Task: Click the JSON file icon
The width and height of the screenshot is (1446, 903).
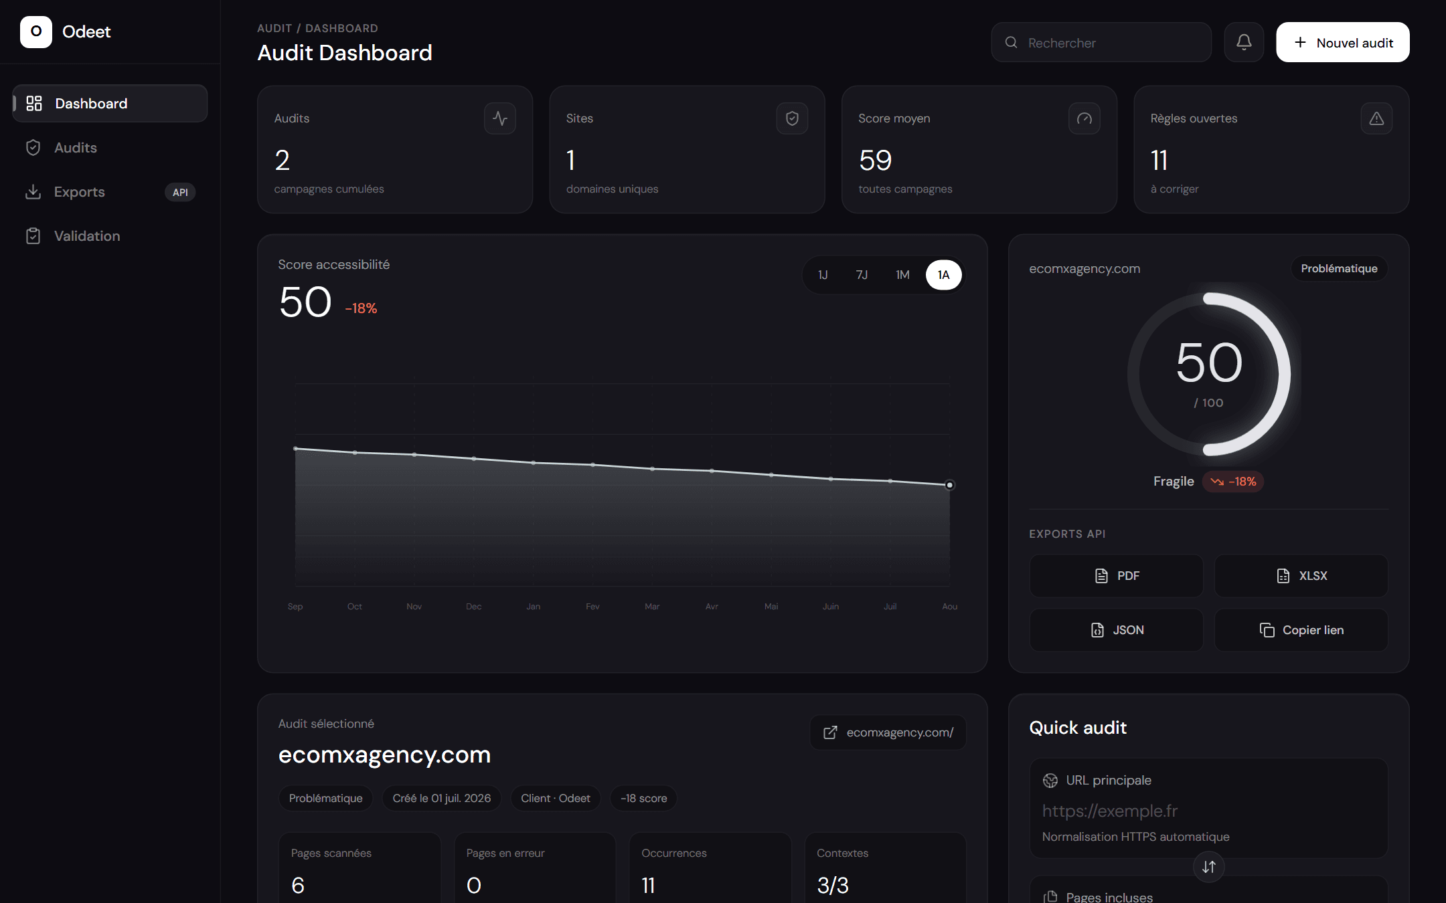Action: pyautogui.click(x=1097, y=630)
